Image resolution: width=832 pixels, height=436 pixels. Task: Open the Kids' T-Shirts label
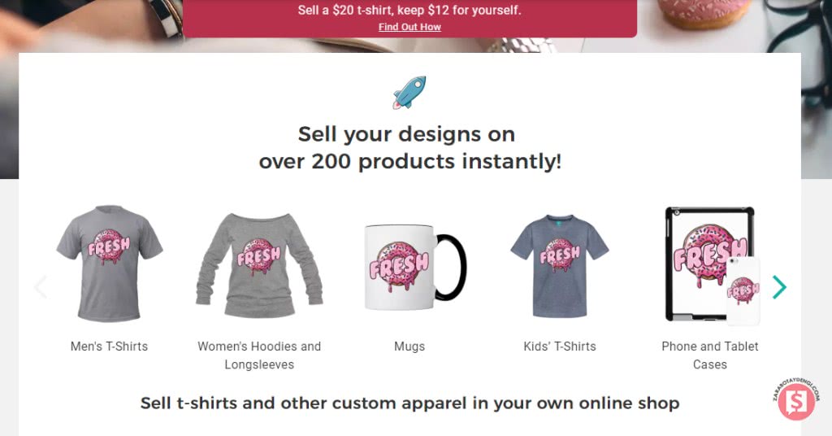560,347
